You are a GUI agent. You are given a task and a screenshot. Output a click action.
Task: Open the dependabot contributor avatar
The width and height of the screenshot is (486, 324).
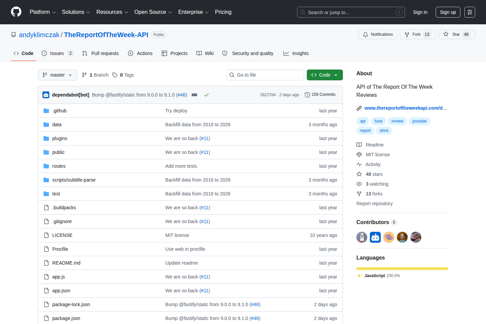tap(375, 237)
